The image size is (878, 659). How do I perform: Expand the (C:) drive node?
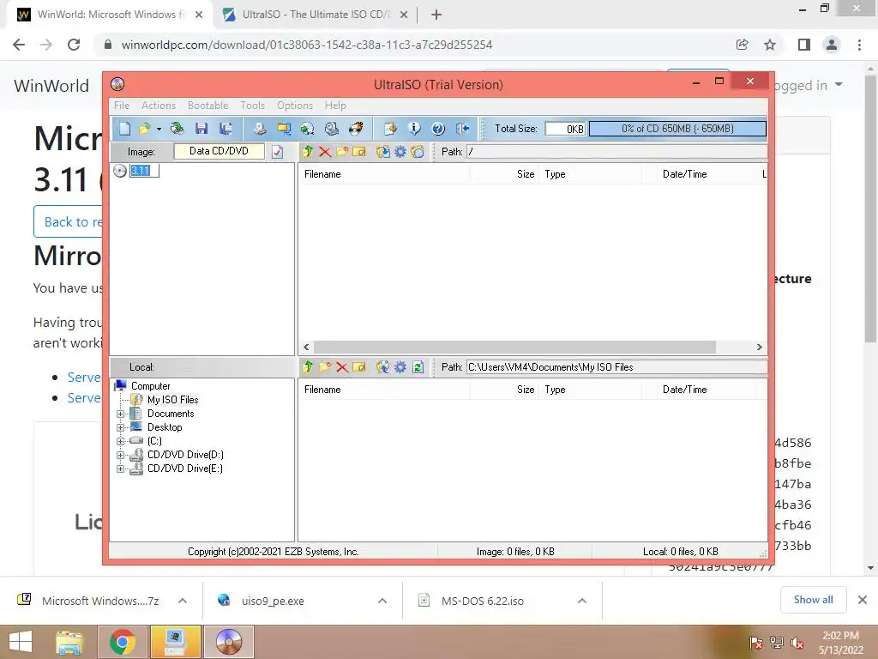point(120,442)
